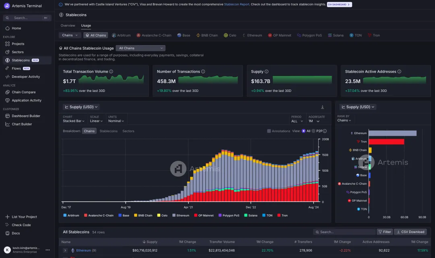The image size is (435, 258).
Task: Open Dashboard Builder sidebar icon
Action: click(8, 116)
